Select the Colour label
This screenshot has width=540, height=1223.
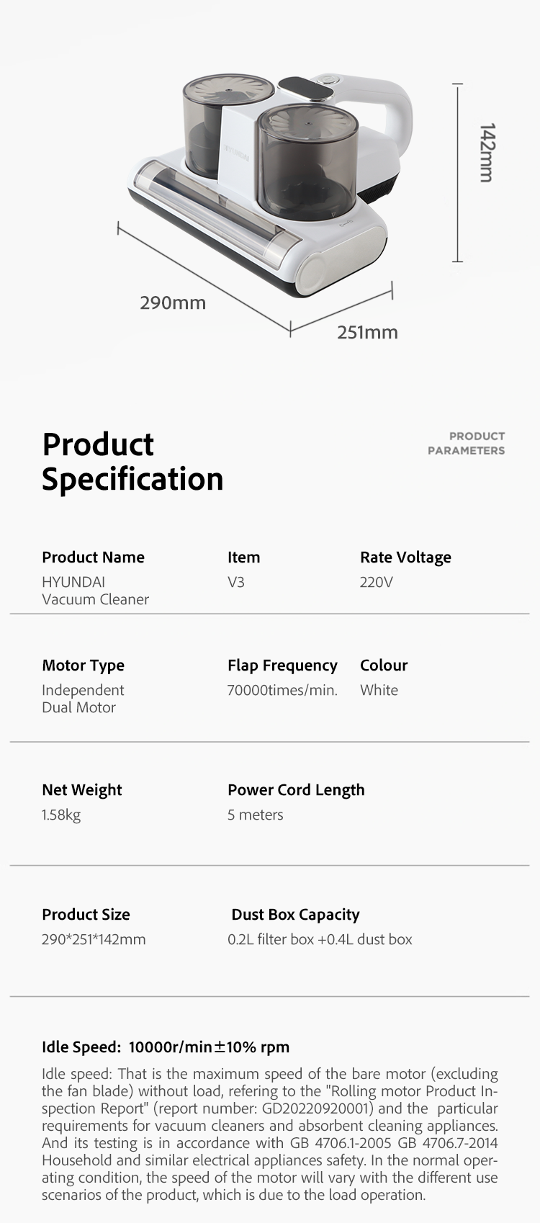coord(384,665)
